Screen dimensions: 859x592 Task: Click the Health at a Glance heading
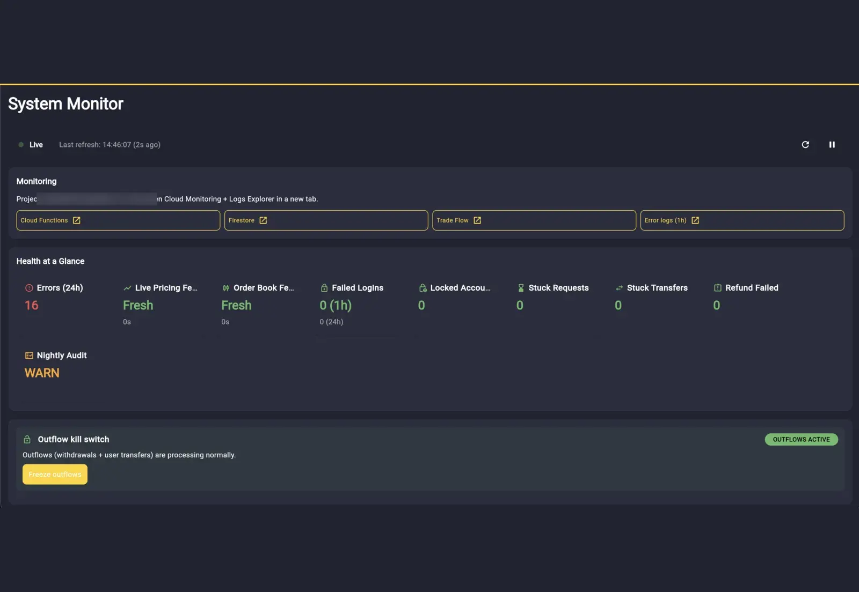point(50,261)
